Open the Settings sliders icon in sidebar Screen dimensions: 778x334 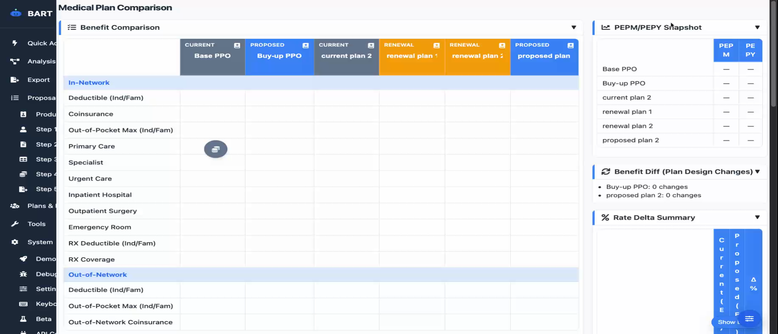tap(23, 289)
